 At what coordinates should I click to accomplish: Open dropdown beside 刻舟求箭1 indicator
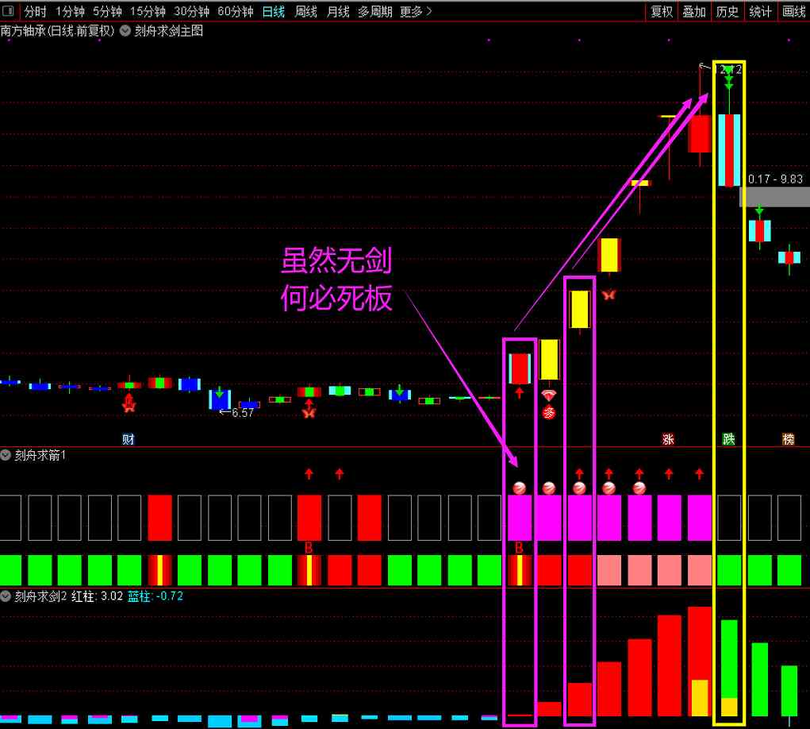pyautogui.click(x=6, y=455)
